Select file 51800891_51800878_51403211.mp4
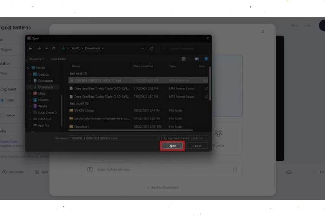This screenshot has width=325, height=217. pyautogui.click(x=138, y=80)
